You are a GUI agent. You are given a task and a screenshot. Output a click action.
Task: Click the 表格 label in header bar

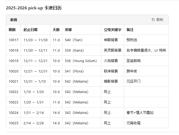[x=14, y=20]
